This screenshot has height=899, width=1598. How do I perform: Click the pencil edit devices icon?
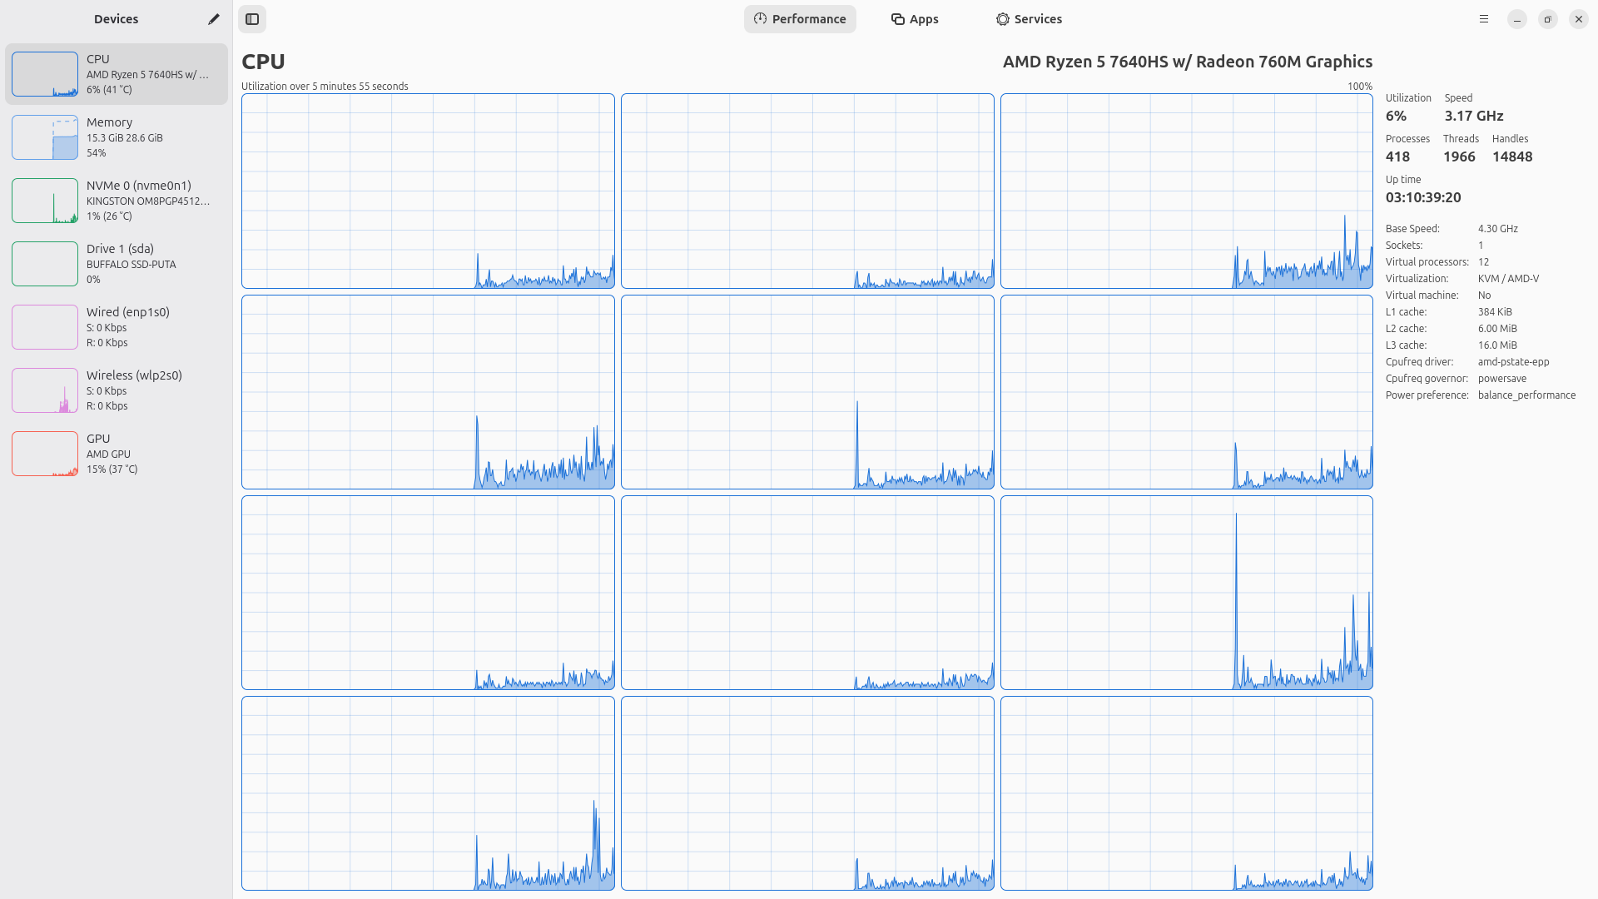tap(214, 19)
